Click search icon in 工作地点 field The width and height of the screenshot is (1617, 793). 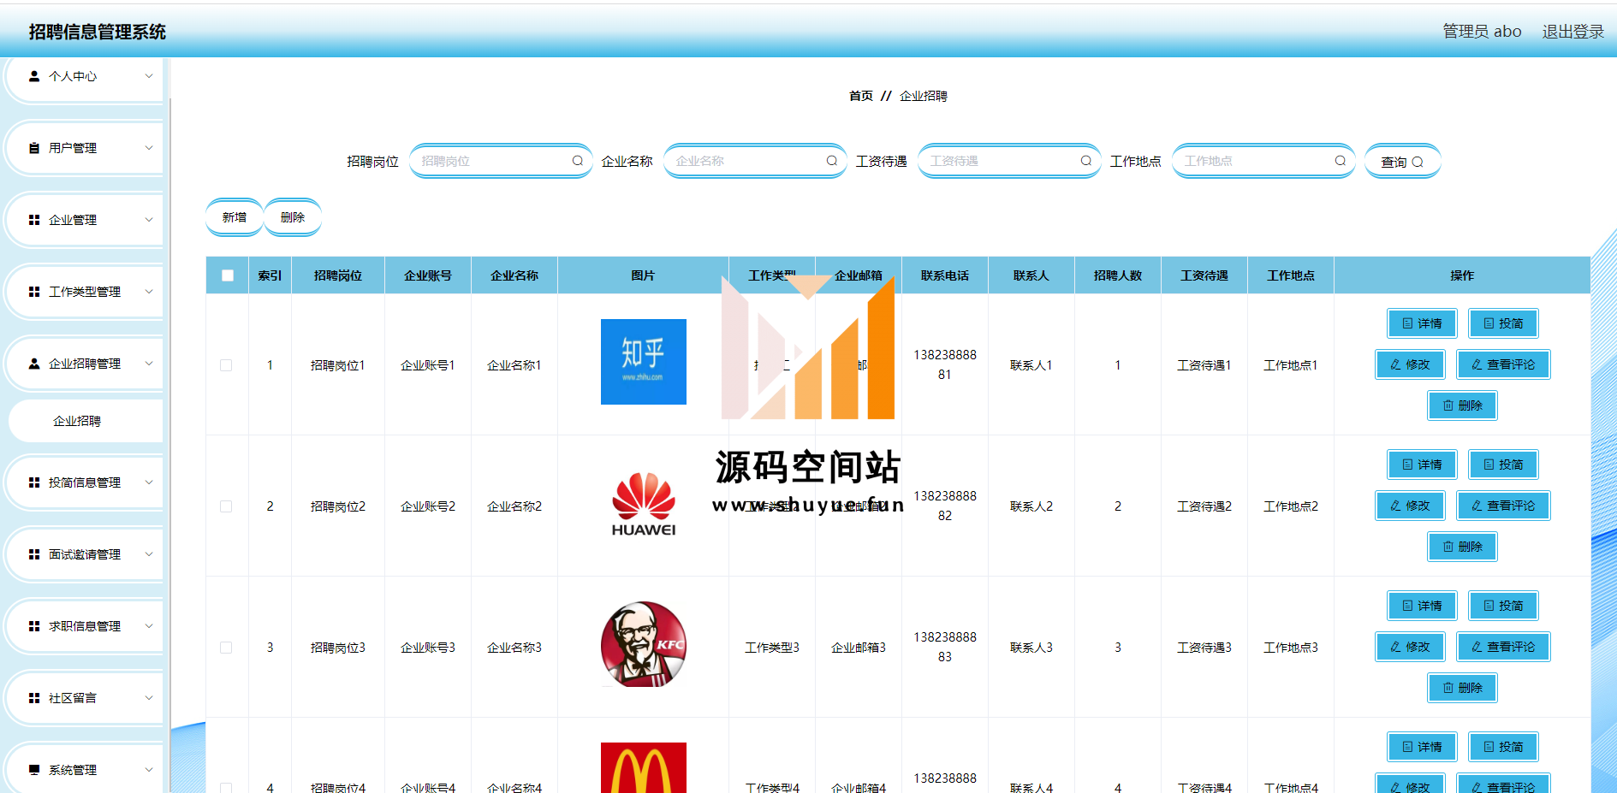point(1341,161)
